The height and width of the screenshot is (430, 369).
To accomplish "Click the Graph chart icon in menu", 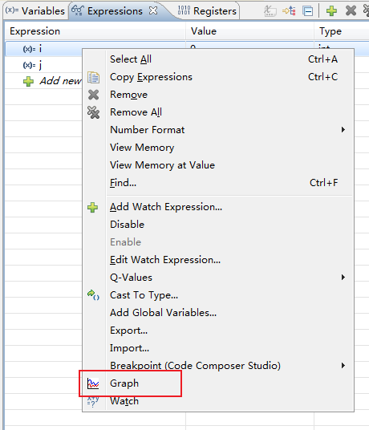I will 93,383.
